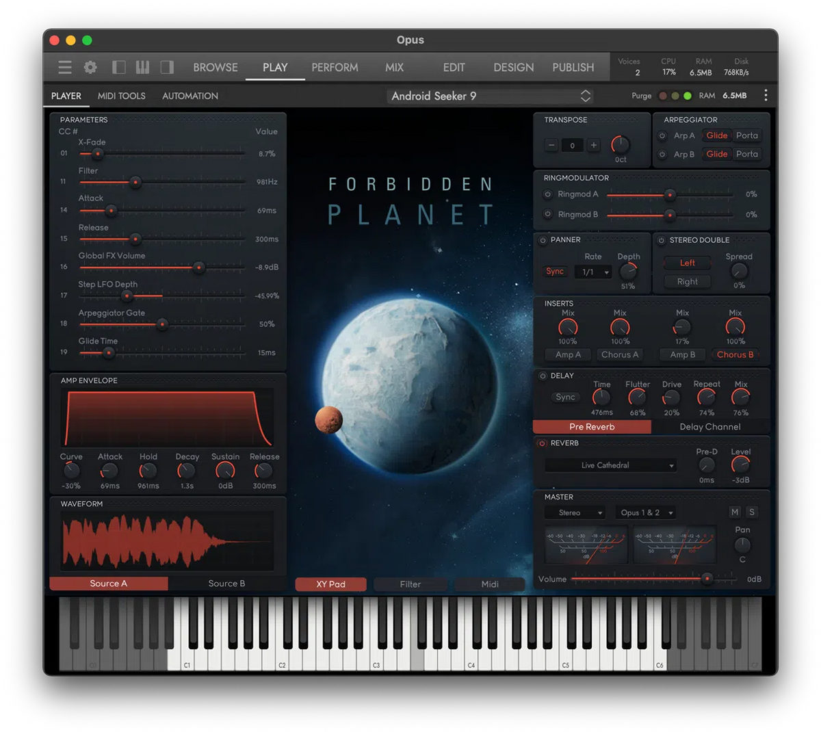Click the right panel layout icon
The width and height of the screenshot is (821, 732).
[x=166, y=67]
